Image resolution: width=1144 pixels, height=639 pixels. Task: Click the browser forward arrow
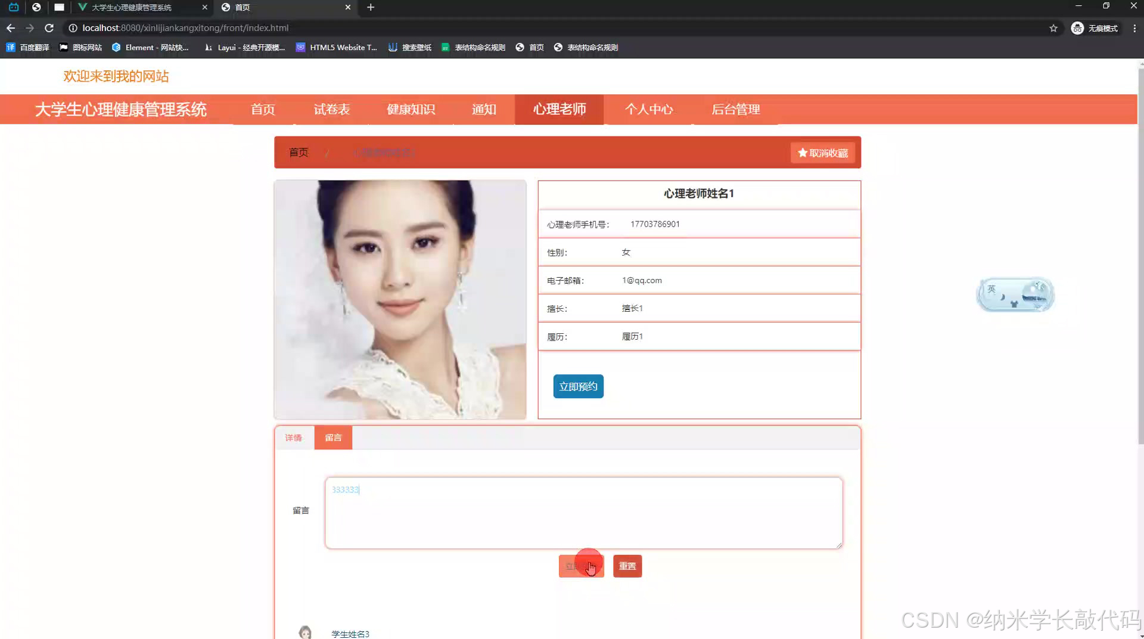pyautogui.click(x=30, y=28)
